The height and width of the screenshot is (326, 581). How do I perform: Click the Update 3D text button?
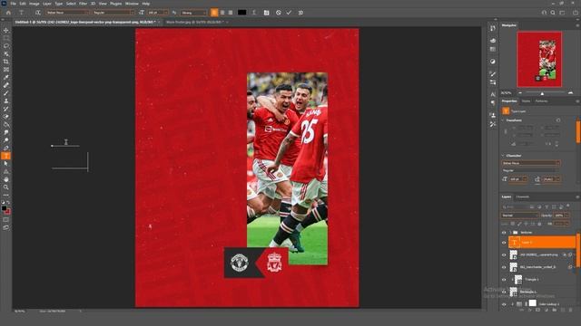pyautogui.click(x=300, y=13)
